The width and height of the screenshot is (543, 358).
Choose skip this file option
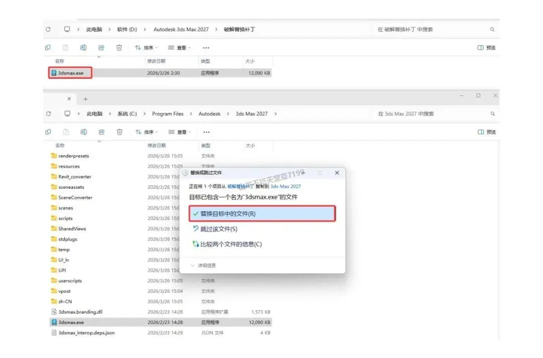pyautogui.click(x=215, y=229)
